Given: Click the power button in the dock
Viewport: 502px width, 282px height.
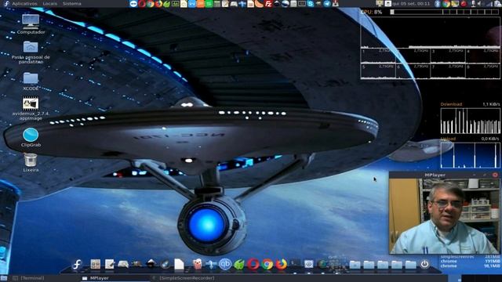Looking at the screenshot, I should point(424,264).
